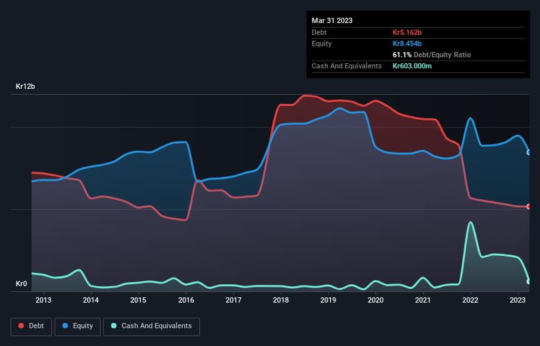Click the Debt row label in tooltip
The height and width of the screenshot is (346, 540).
coord(319,32)
